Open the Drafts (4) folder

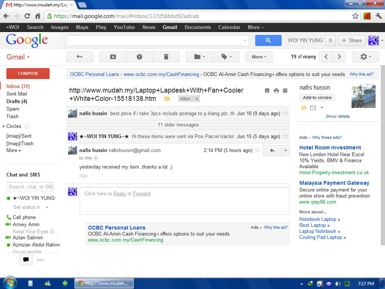(x=17, y=101)
